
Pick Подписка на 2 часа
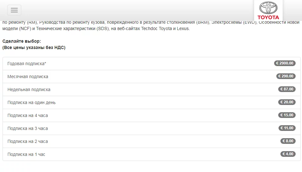pyautogui.click(x=28, y=141)
